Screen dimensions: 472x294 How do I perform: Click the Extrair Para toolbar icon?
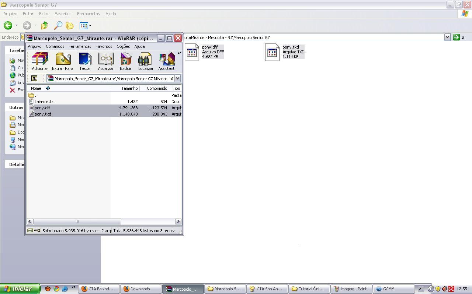tap(63, 61)
